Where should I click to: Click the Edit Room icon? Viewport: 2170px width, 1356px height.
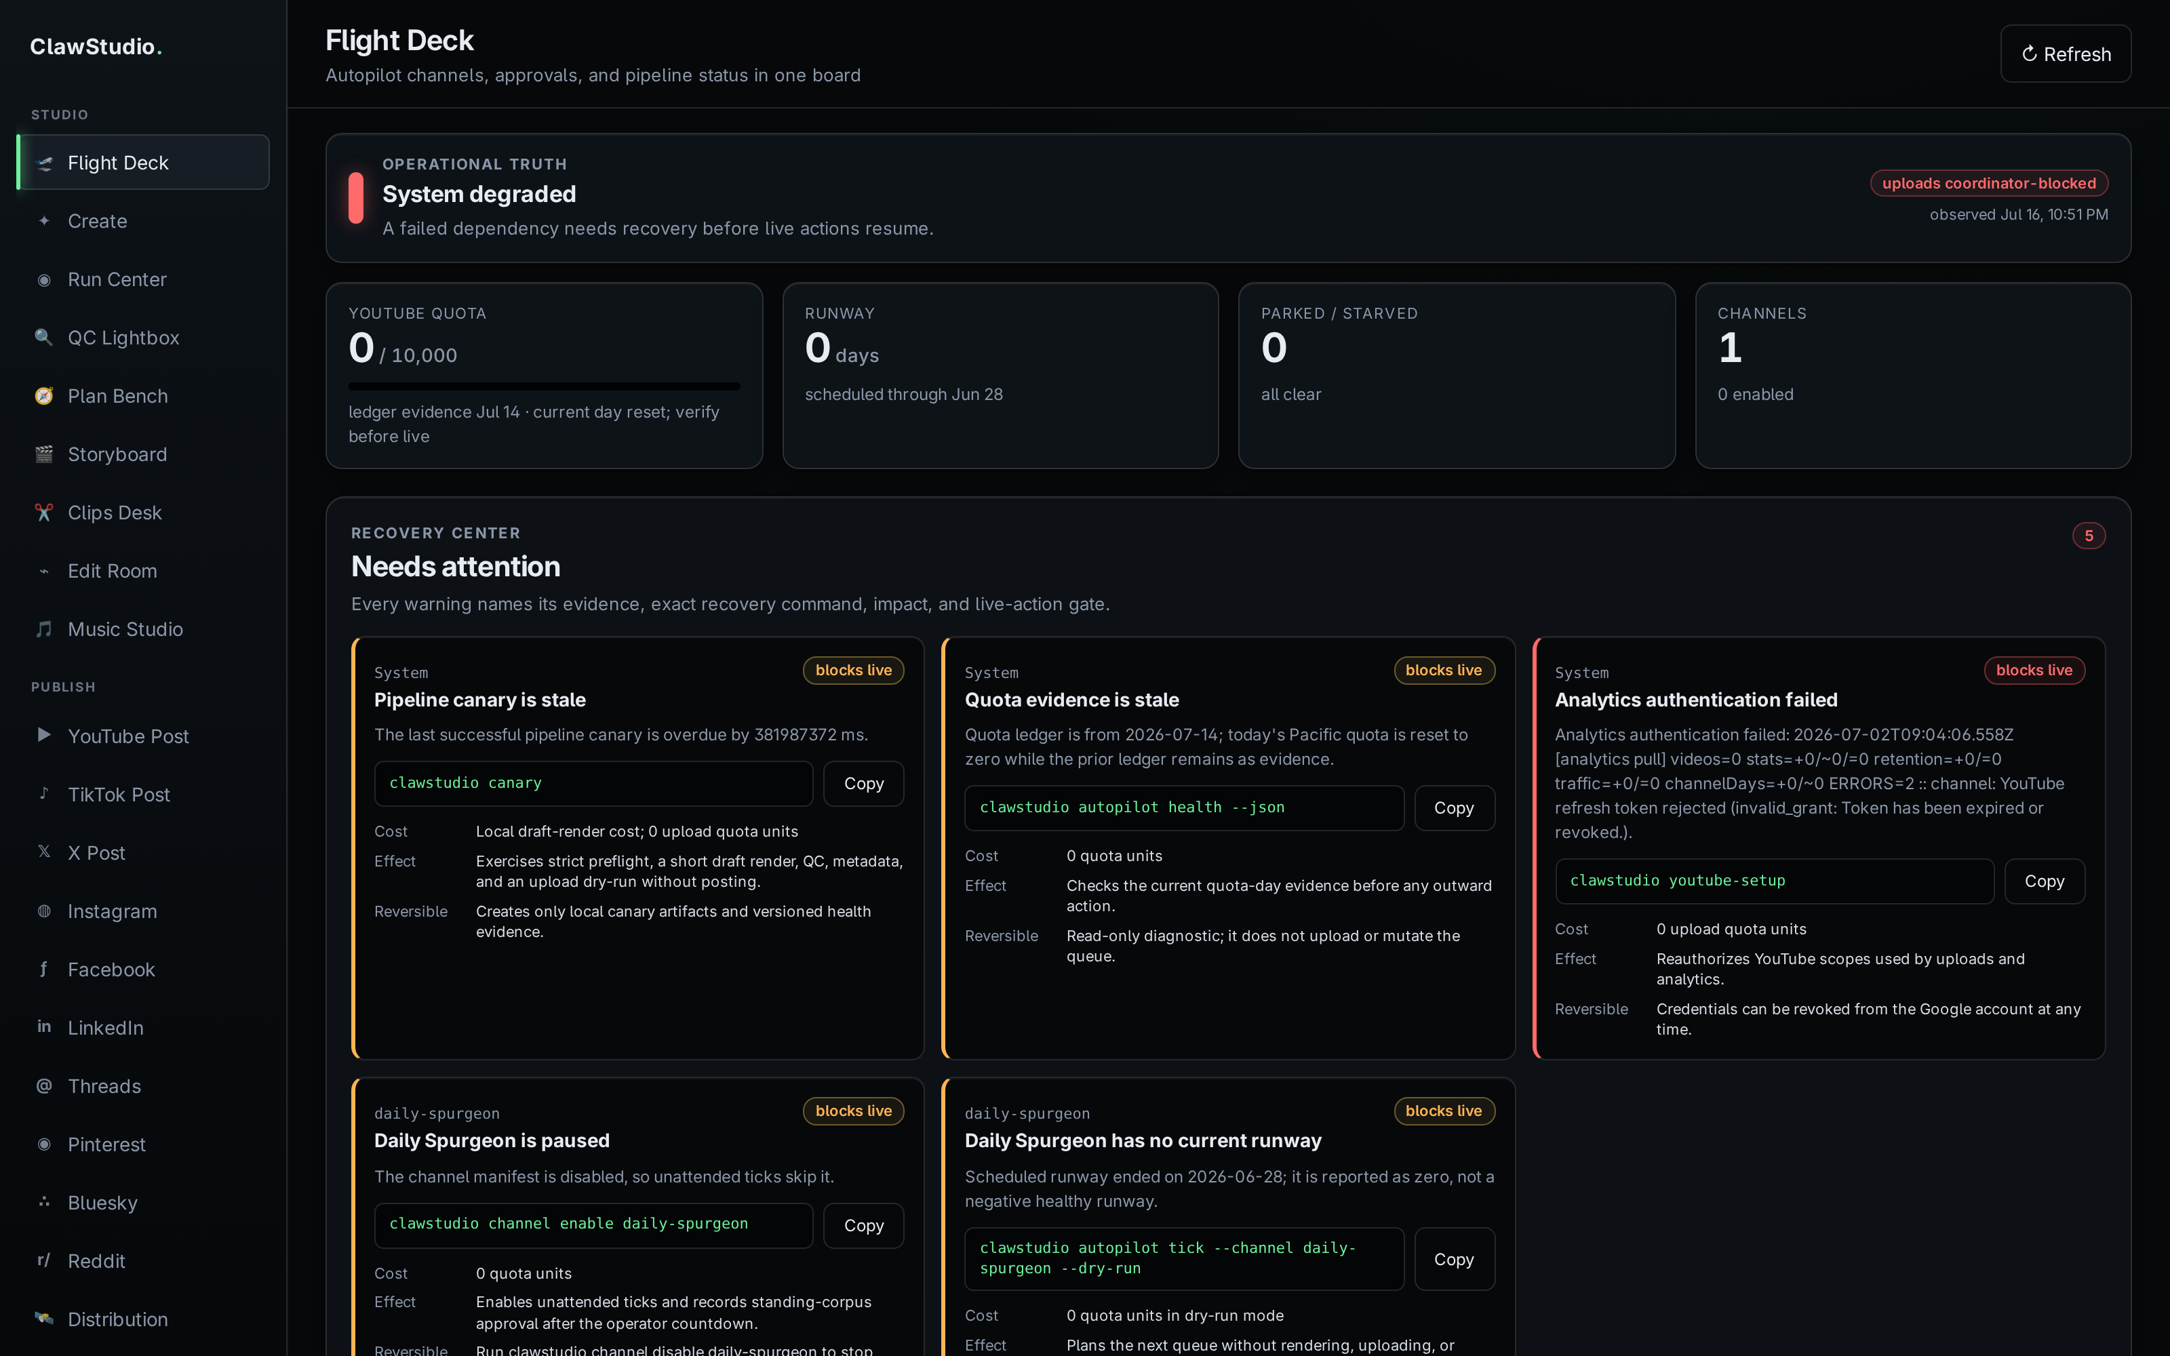[44, 572]
